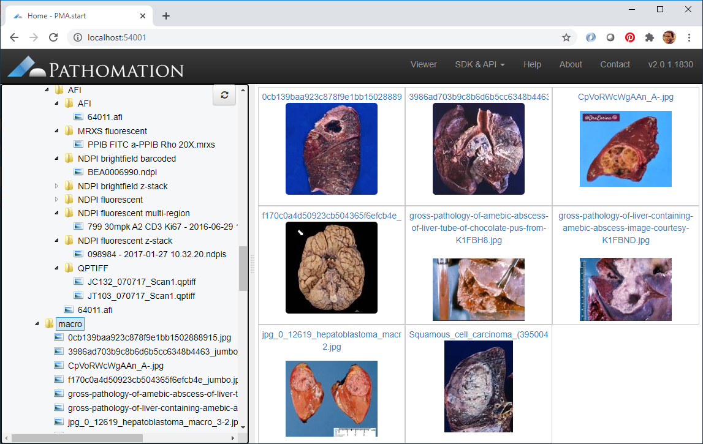The height and width of the screenshot is (444, 703).
Task: Reload the browser page
Action: click(x=53, y=37)
